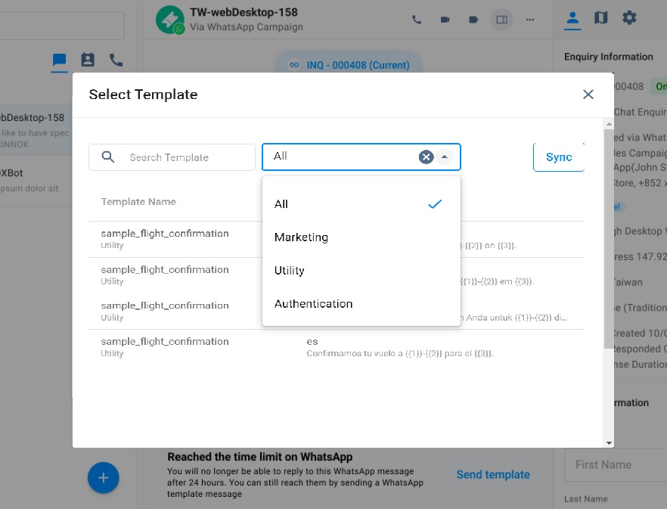Choose the Utility category option
667x509 pixels.
coord(361,271)
